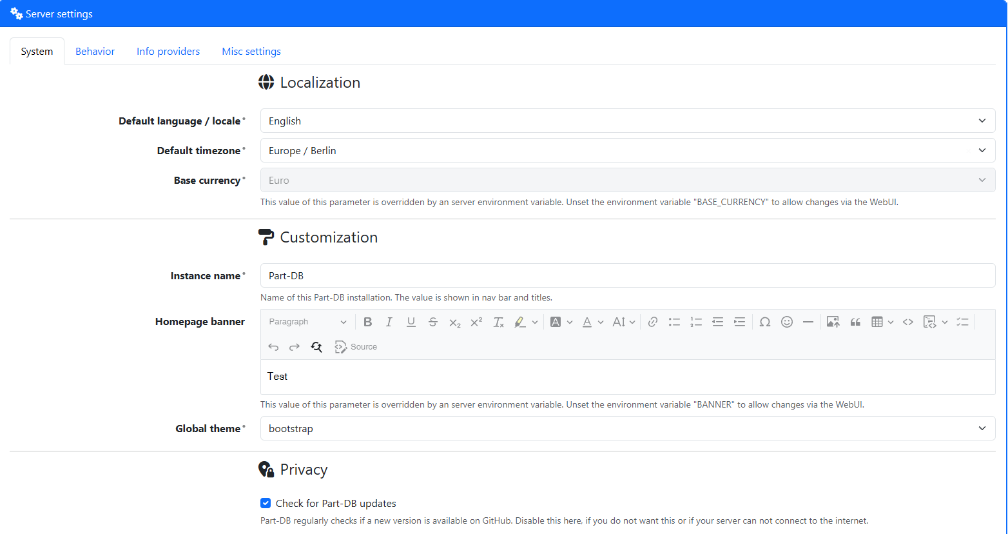1008x534 pixels.
Task: Open the emoji picker icon
Action: (787, 322)
